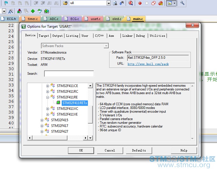Switch to the Target tab

coord(44,36)
